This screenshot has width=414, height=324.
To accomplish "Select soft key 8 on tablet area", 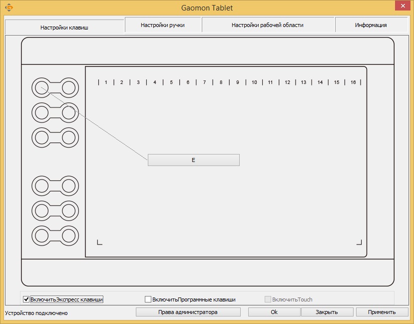I will (221, 82).
